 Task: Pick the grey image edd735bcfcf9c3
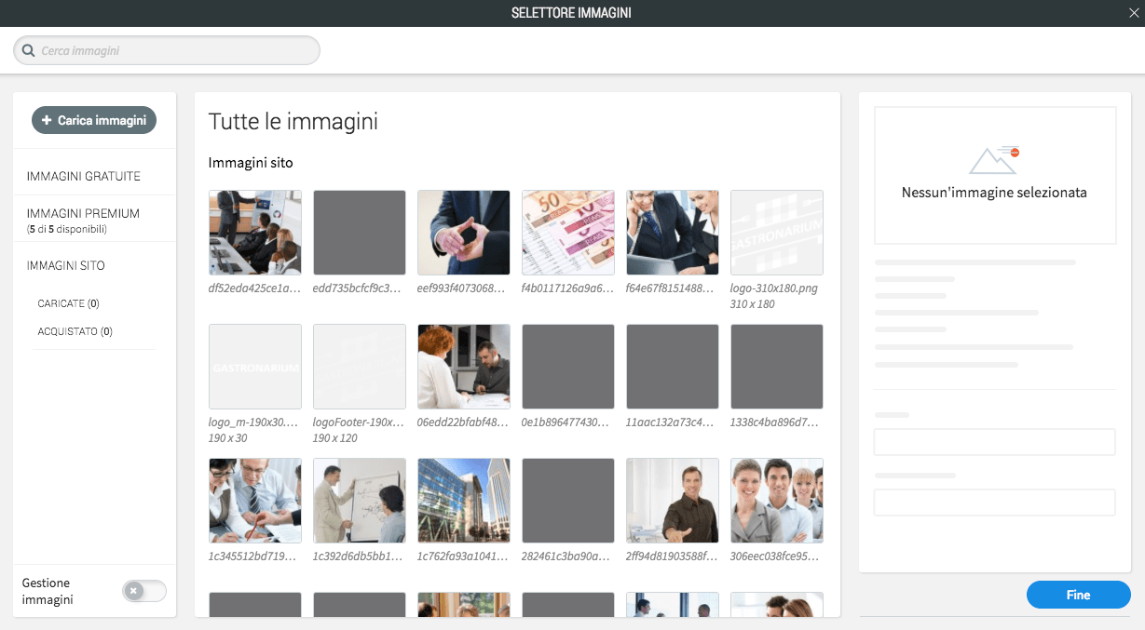click(x=360, y=233)
